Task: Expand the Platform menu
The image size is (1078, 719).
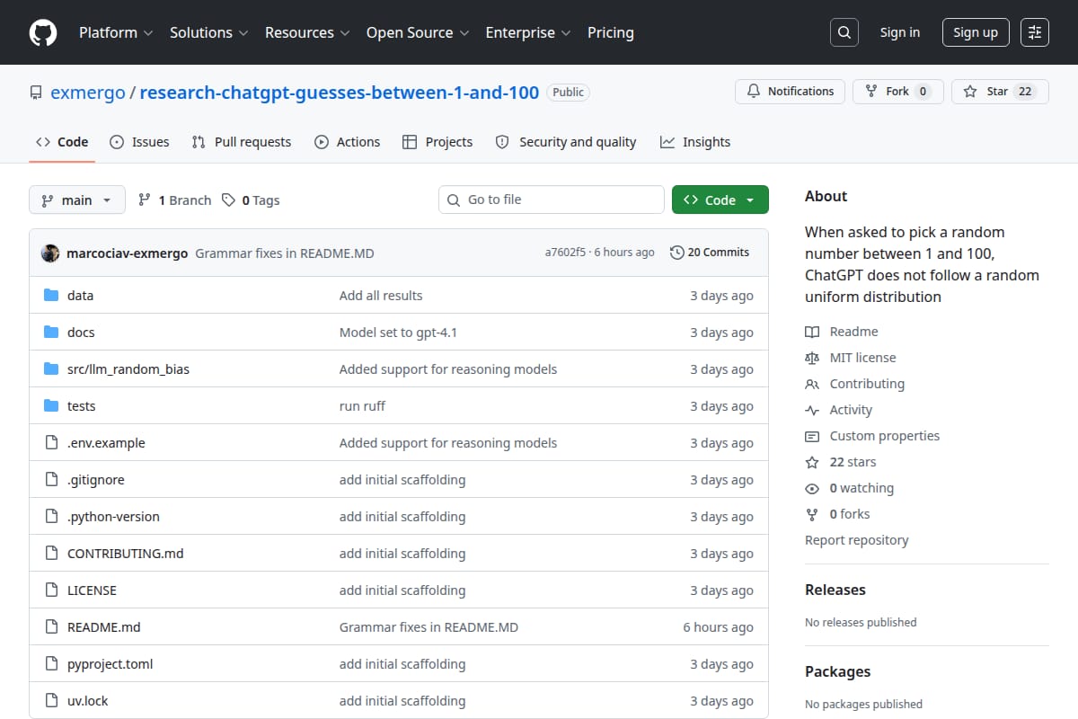Action: (x=115, y=32)
